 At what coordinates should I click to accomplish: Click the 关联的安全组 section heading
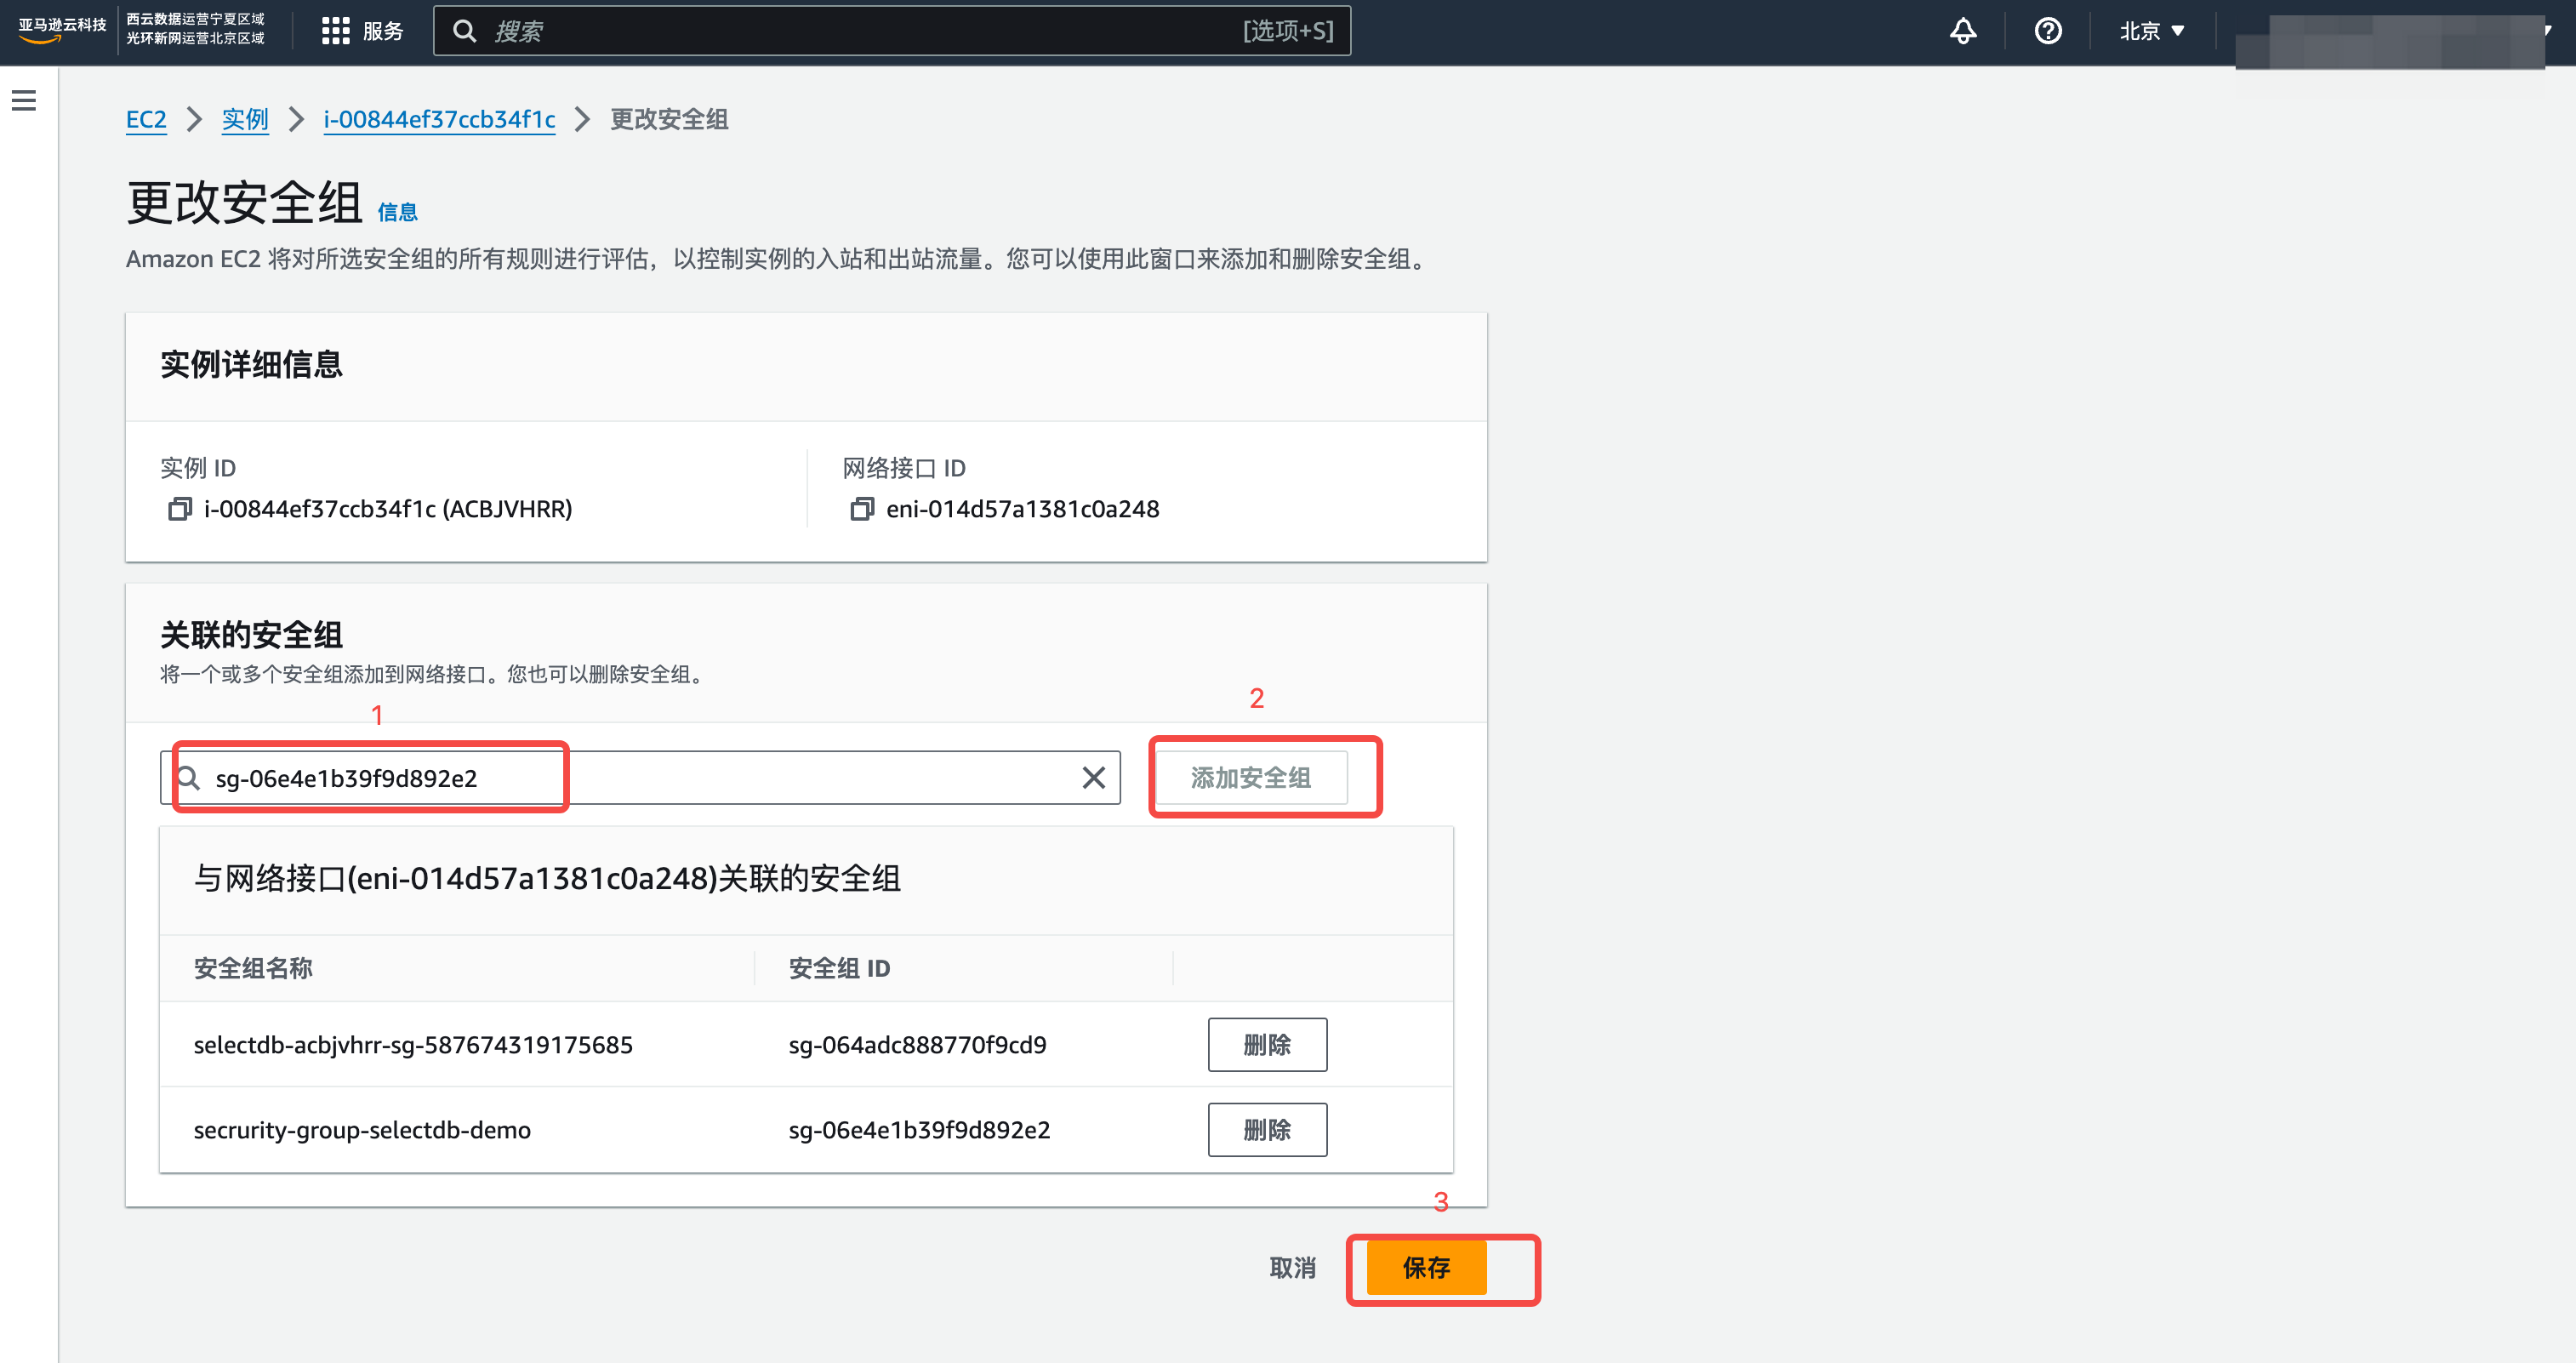(x=251, y=635)
